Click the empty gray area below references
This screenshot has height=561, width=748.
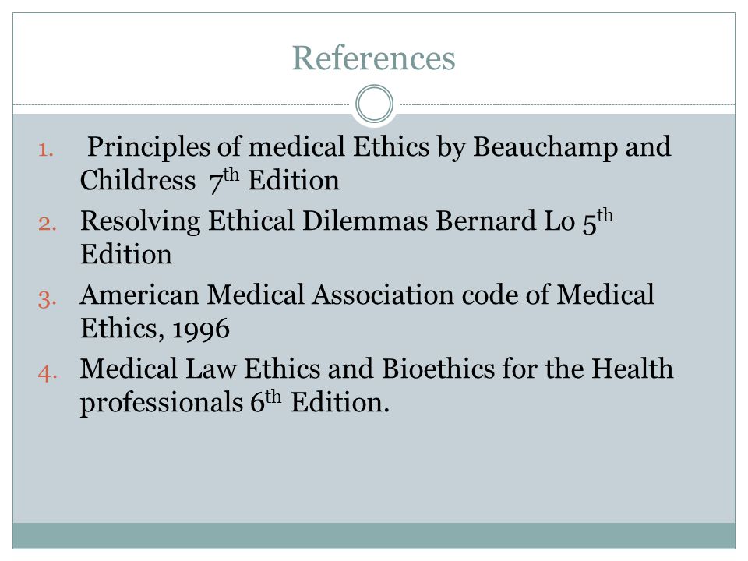pos(374,470)
